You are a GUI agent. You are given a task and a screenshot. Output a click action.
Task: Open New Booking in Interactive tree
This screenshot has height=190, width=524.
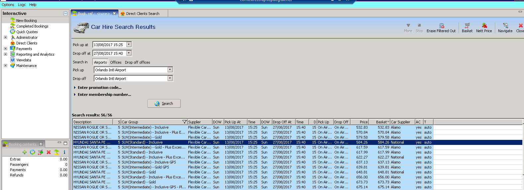[x=26, y=21]
